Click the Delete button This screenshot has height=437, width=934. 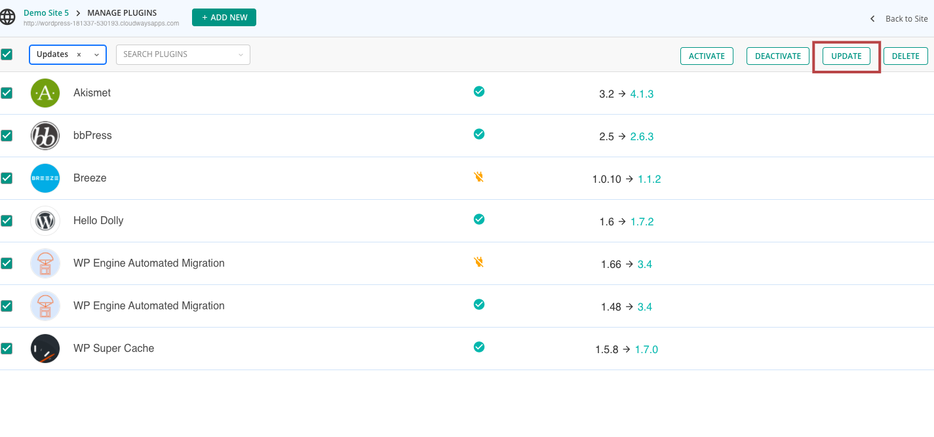tap(906, 56)
